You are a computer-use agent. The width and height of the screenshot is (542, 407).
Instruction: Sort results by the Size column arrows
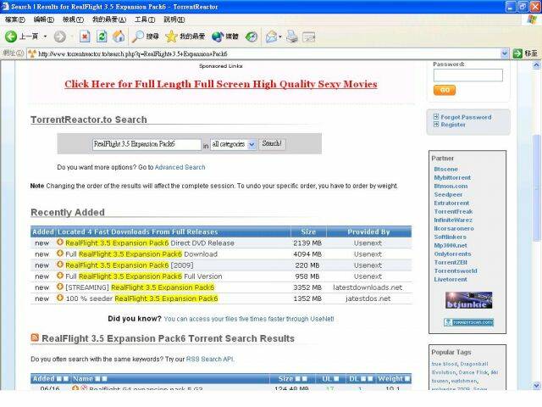[301, 379]
